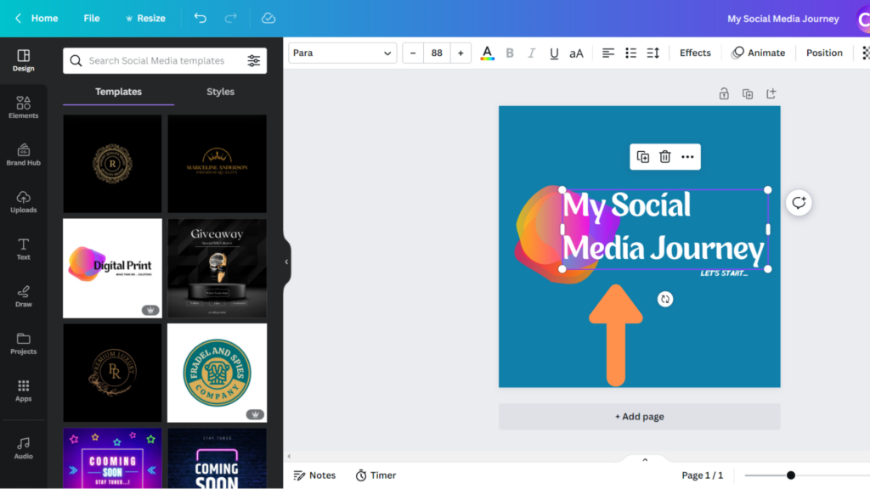Click the Add page button
The image size is (870, 489).
coord(639,416)
